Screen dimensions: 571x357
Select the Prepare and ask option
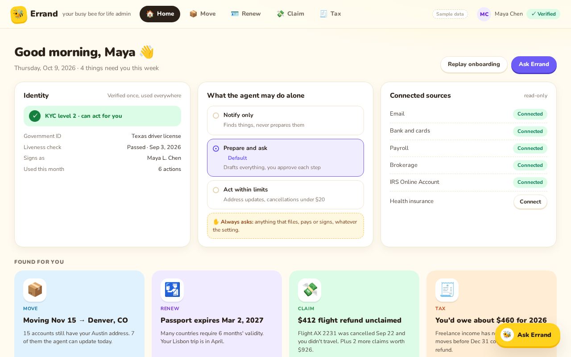pyautogui.click(x=285, y=158)
